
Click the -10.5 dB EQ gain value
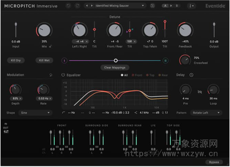pos(117,113)
